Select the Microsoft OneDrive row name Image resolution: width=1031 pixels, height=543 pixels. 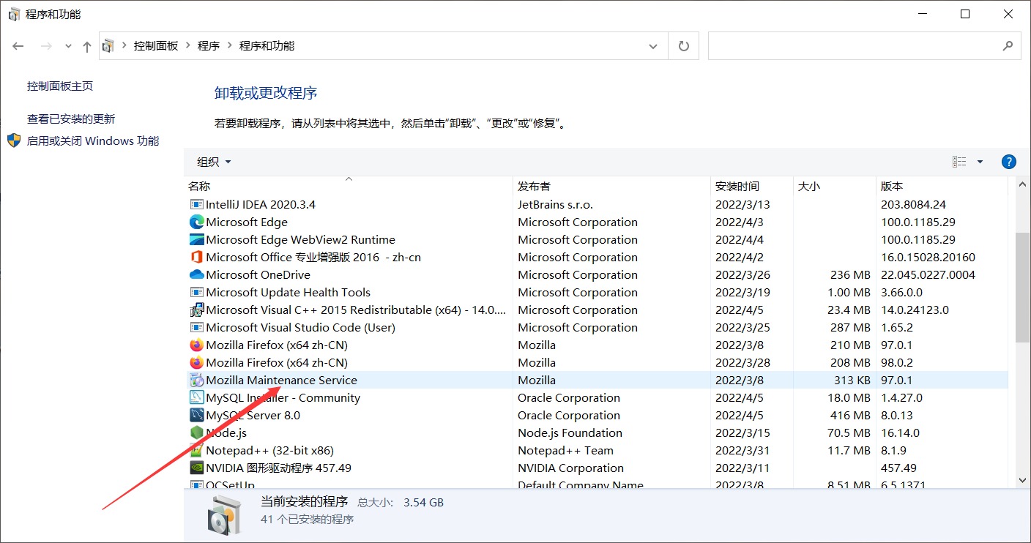pyautogui.click(x=258, y=275)
